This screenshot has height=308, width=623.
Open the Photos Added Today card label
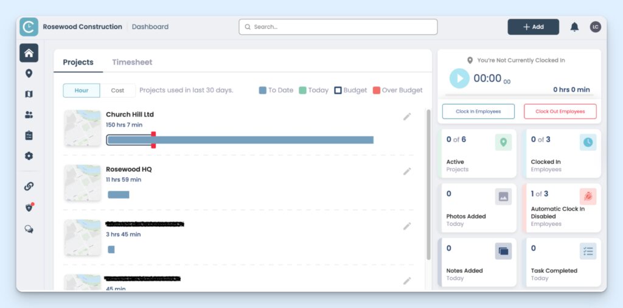(x=466, y=220)
